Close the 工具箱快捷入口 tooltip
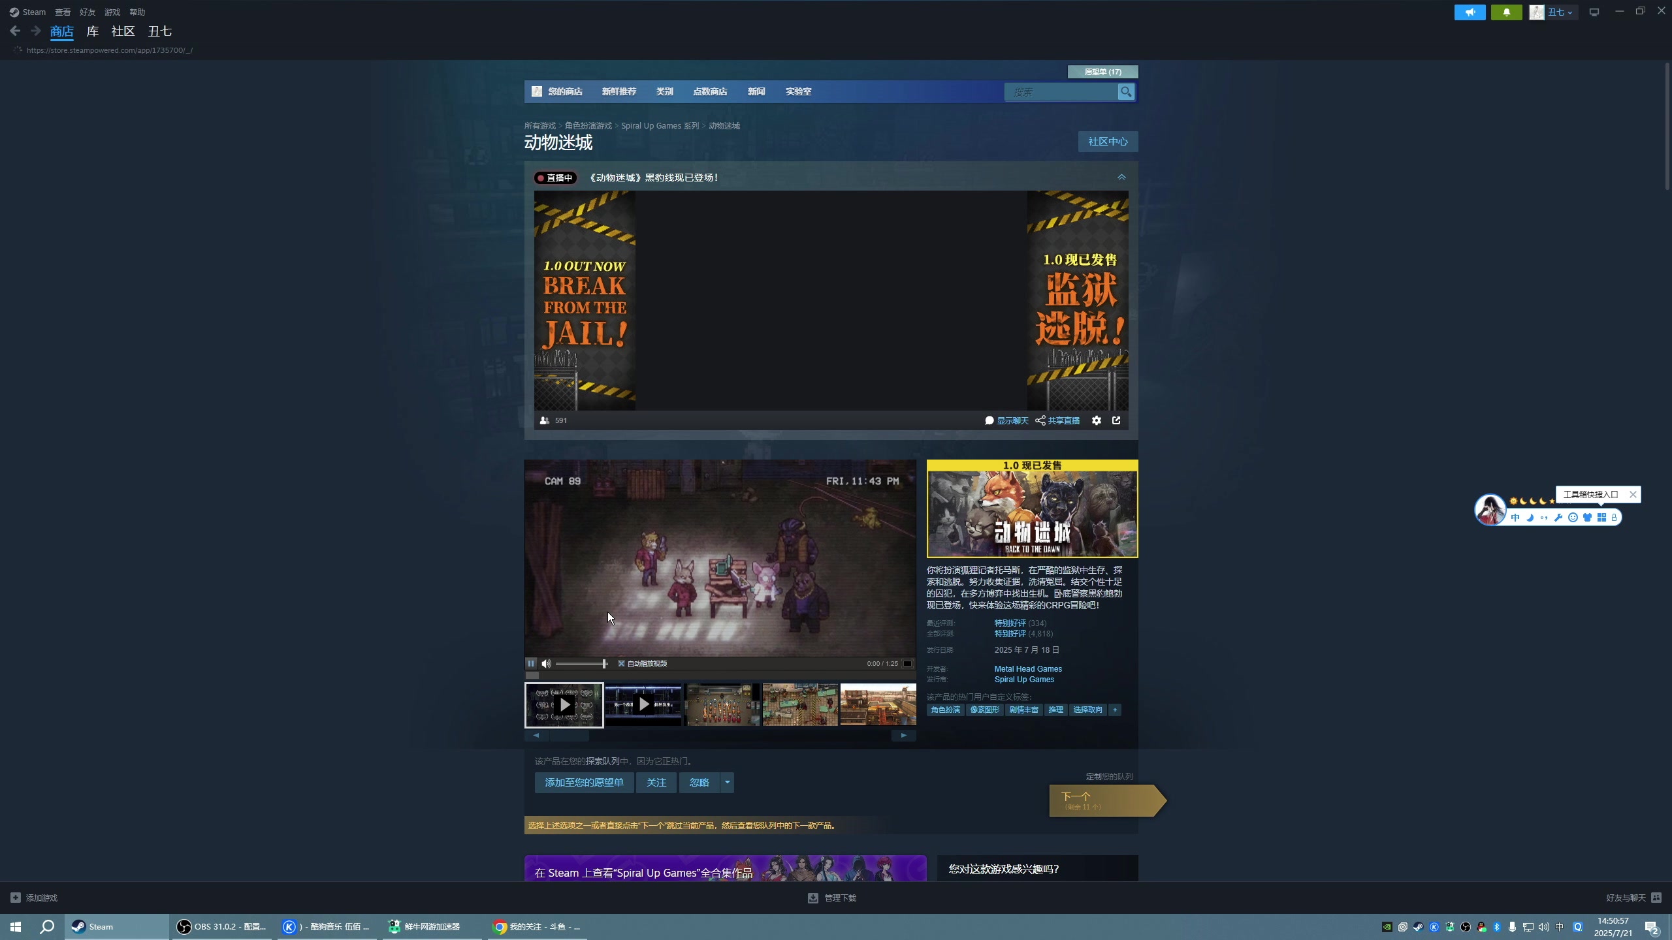The width and height of the screenshot is (1672, 940). [1633, 494]
